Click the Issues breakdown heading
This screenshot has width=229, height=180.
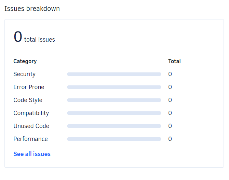point(32,9)
